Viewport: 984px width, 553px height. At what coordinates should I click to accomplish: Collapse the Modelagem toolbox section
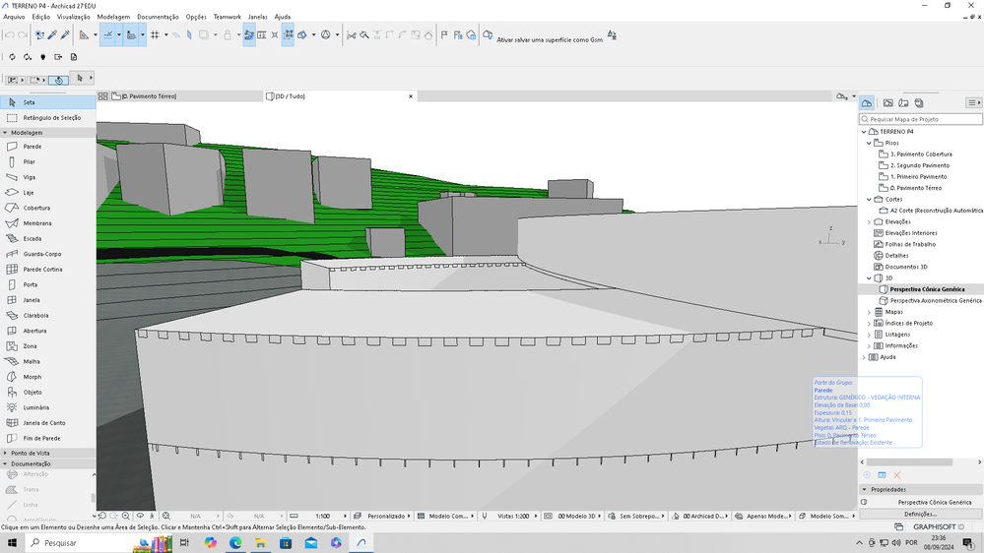(x=5, y=132)
